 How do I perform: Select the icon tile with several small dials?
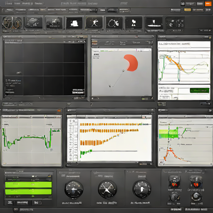[175, 23]
